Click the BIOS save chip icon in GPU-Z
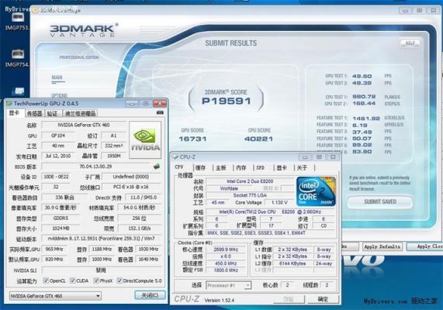The height and width of the screenshot is (310, 443). [157, 167]
